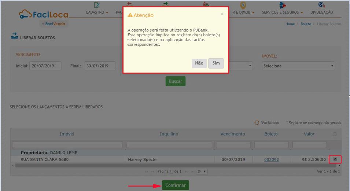Image resolution: width=350 pixels, height=191 pixels.
Task: Close the Atenção dialog with the X
Action: point(222,14)
